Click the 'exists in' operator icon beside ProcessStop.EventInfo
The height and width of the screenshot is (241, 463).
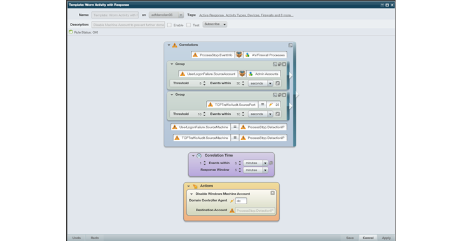tap(239, 55)
